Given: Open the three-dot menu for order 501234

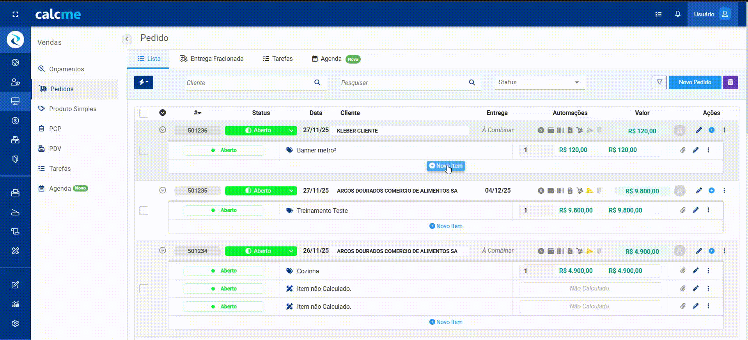Looking at the screenshot, I should [x=724, y=251].
